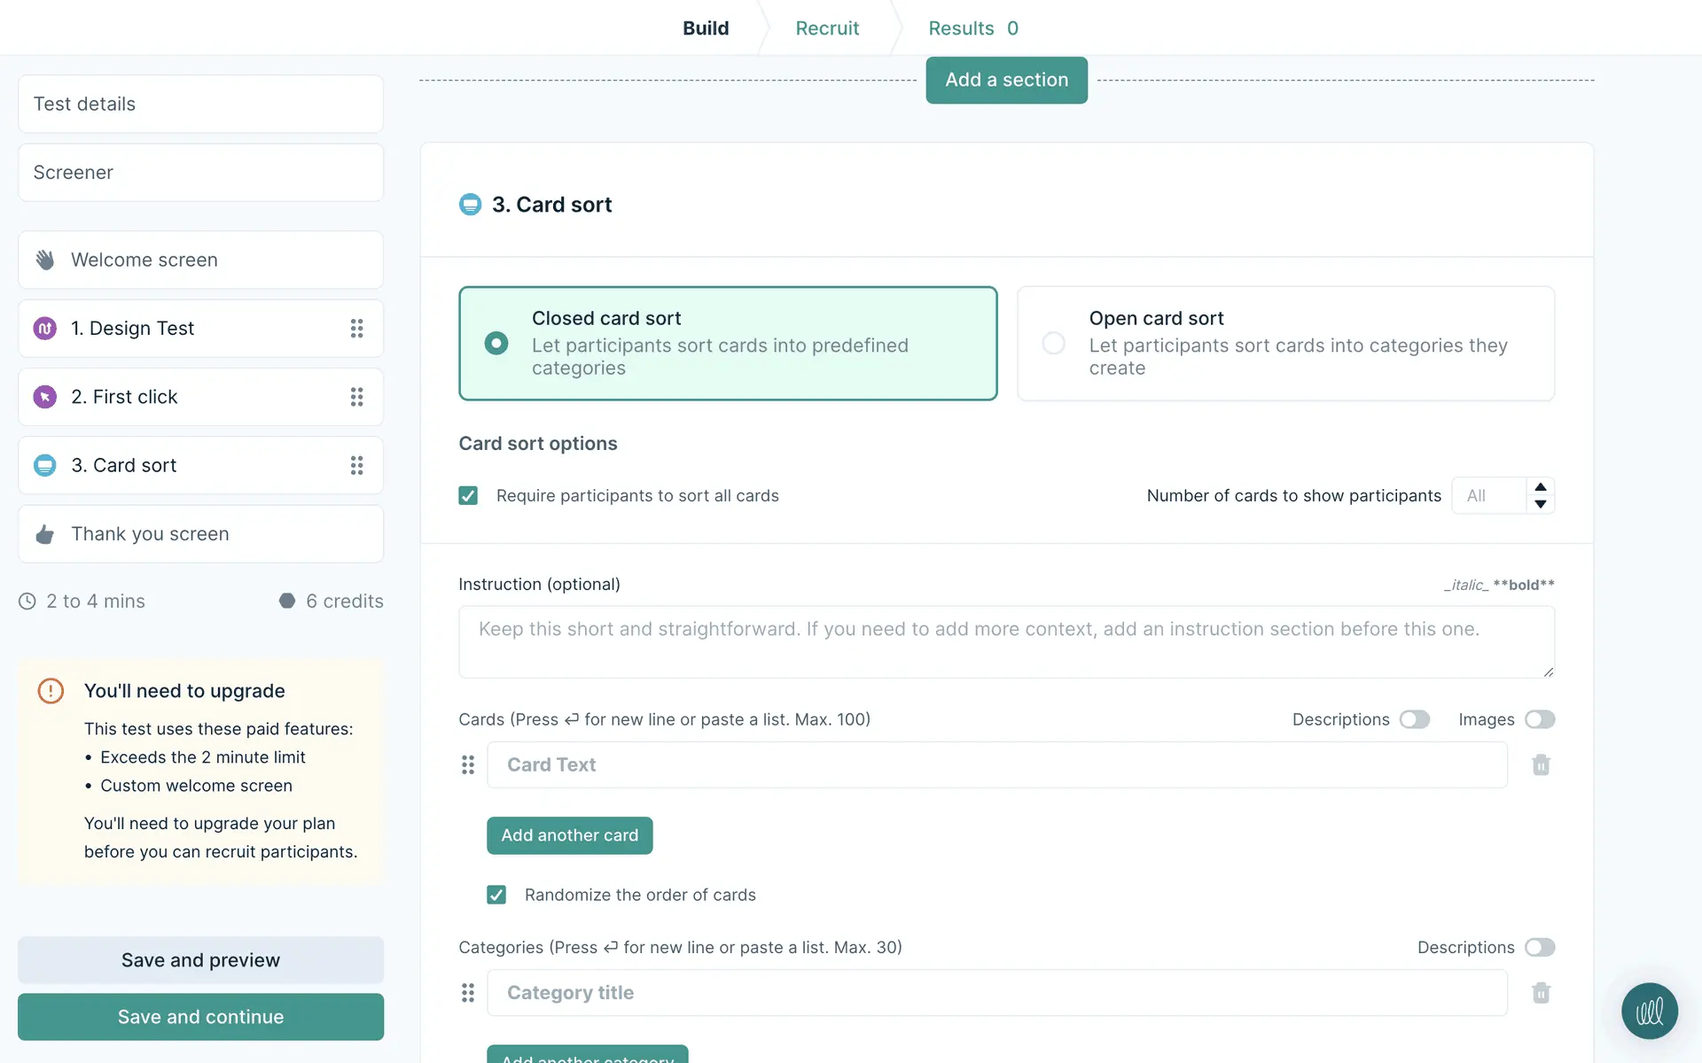Viewport: 1702px width, 1063px height.
Task: Decrease number of cards stepper down arrow
Action: (1541, 504)
